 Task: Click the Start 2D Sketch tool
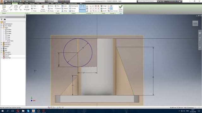[x=4, y=8]
